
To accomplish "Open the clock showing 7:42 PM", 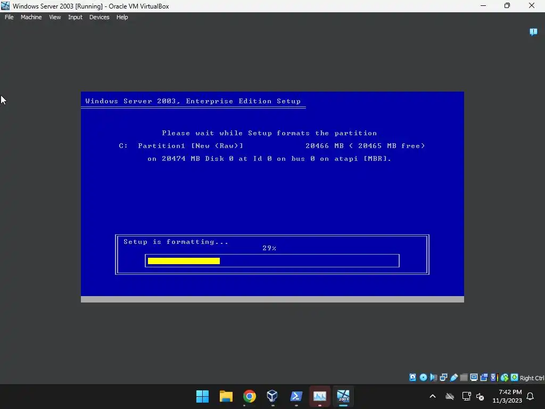I will [507, 396].
